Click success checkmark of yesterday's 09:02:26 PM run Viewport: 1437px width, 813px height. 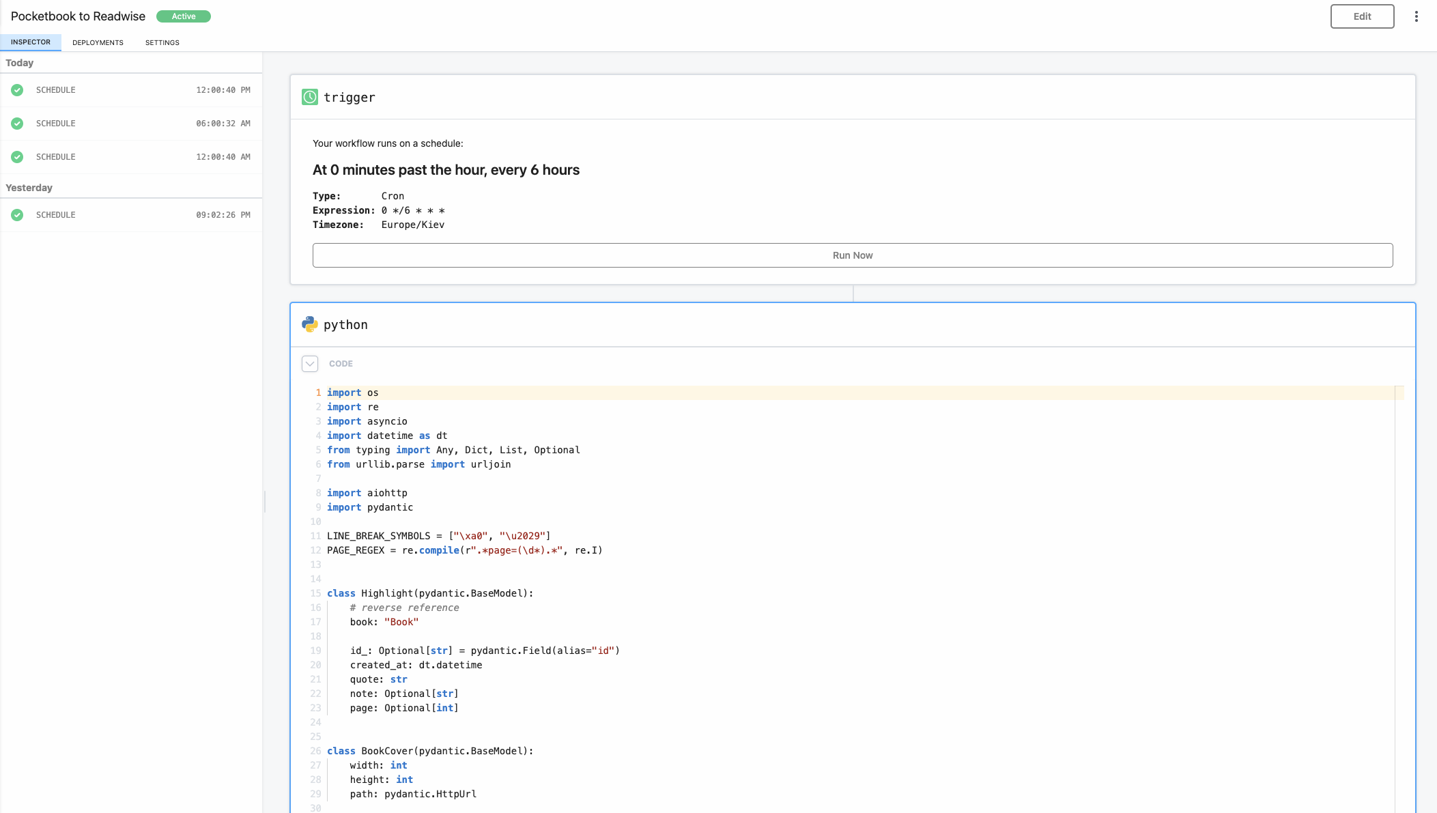pyautogui.click(x=17, y=215)
